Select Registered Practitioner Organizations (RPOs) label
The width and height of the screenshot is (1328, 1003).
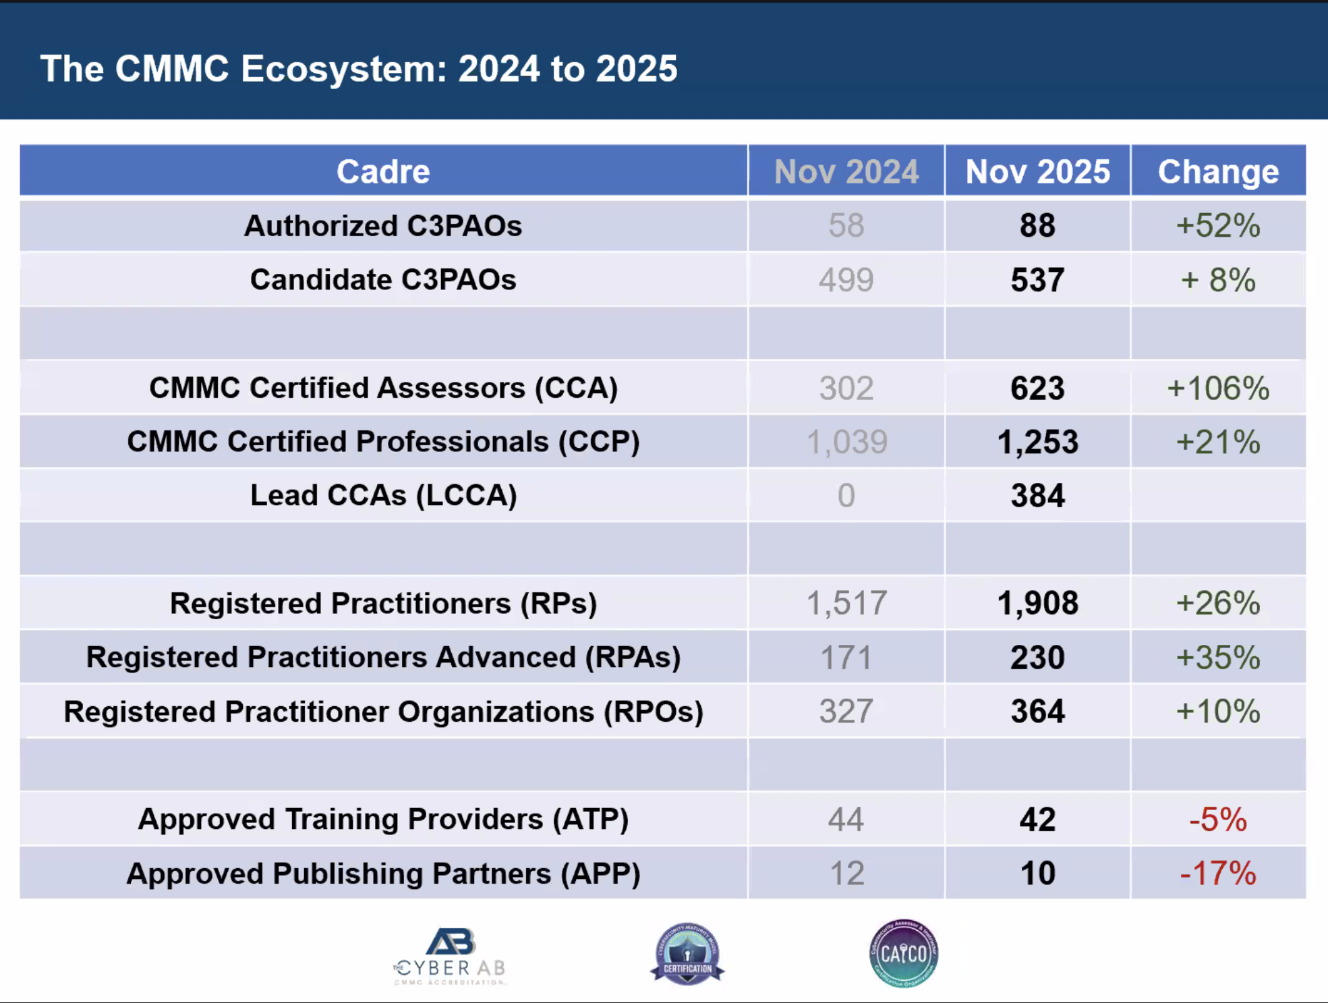pyautogui.click(x=383, y=712)
